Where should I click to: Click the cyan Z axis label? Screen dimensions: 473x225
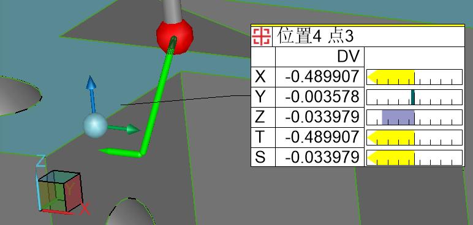pyautogui.click(x=41, y=161)
